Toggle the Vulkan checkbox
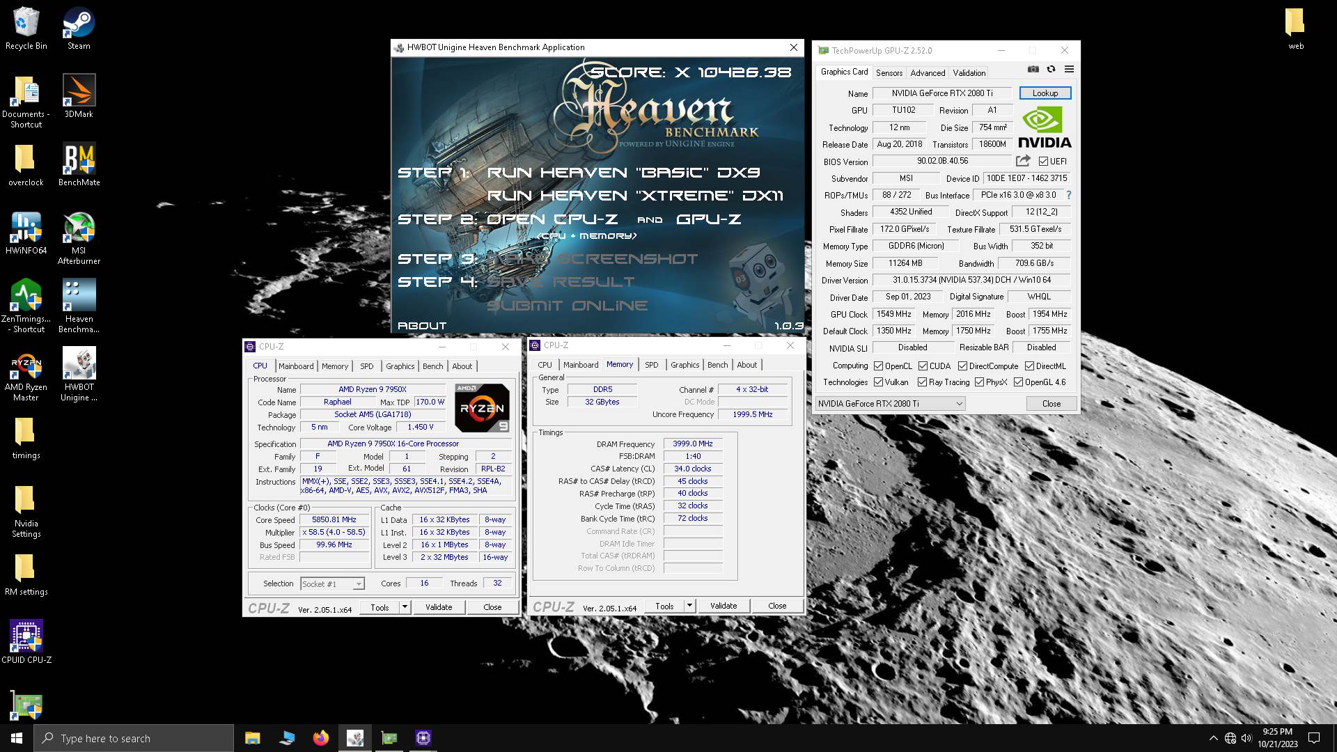 878,382
